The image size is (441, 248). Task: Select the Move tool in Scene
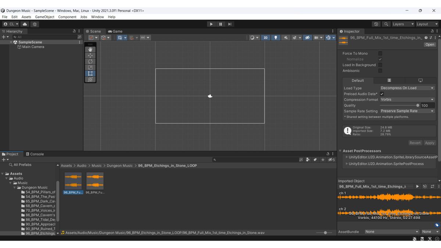(x=90, y=55)
